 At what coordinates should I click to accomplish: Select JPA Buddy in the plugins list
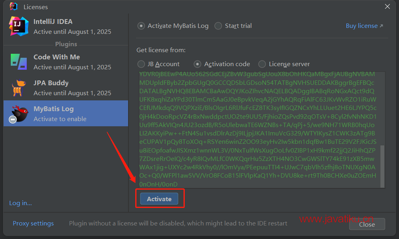72,88
